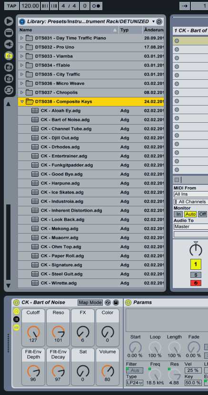208x395 pixels.
Task: Click the TAP tempo button
Action: pyautogui.click(x=11, y=6)
